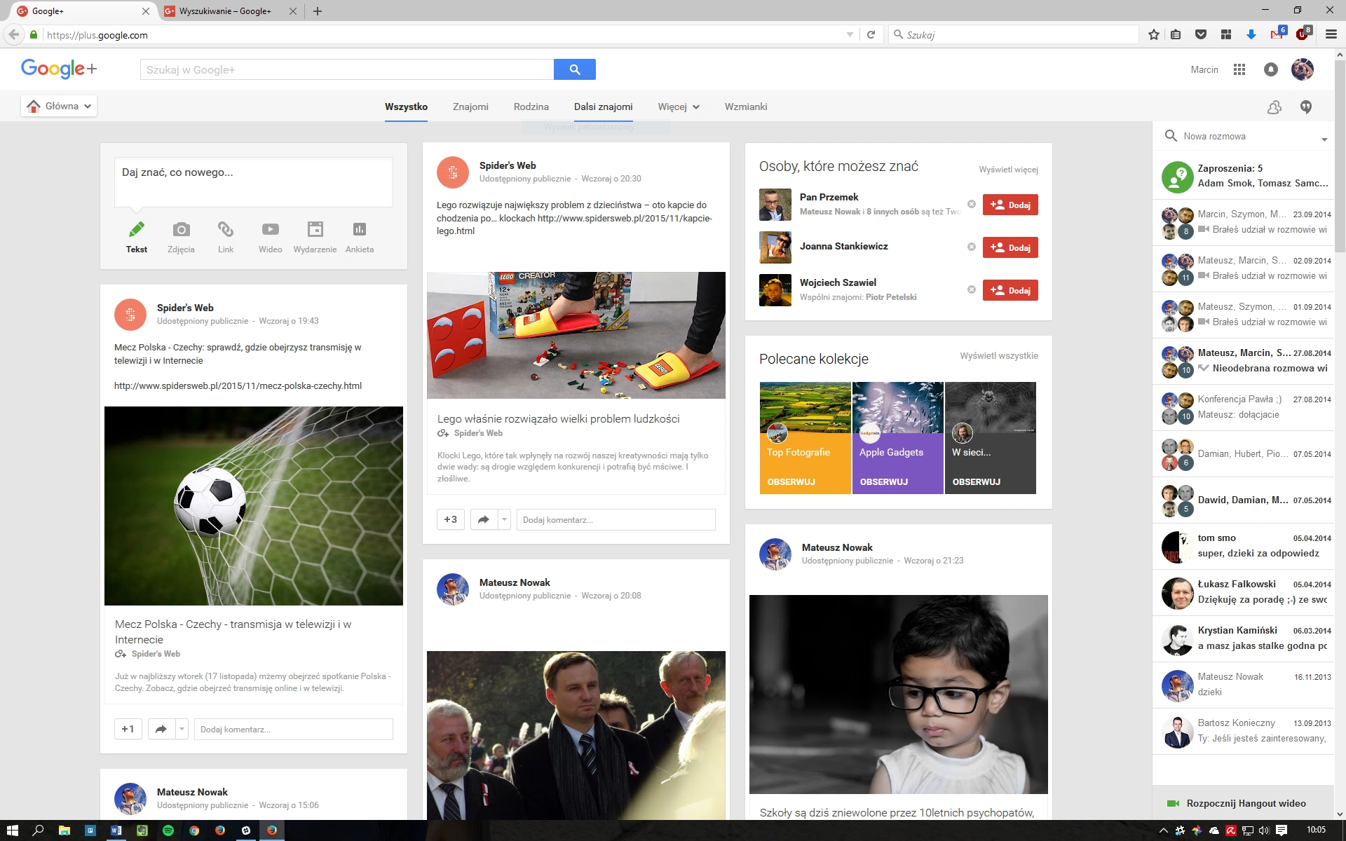Open the spidersweb mecz-polska-czechy link
Screen dimensions: 1346x841
238,385
